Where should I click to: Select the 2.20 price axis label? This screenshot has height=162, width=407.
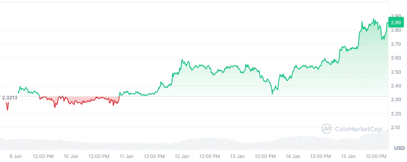[396, 114]
